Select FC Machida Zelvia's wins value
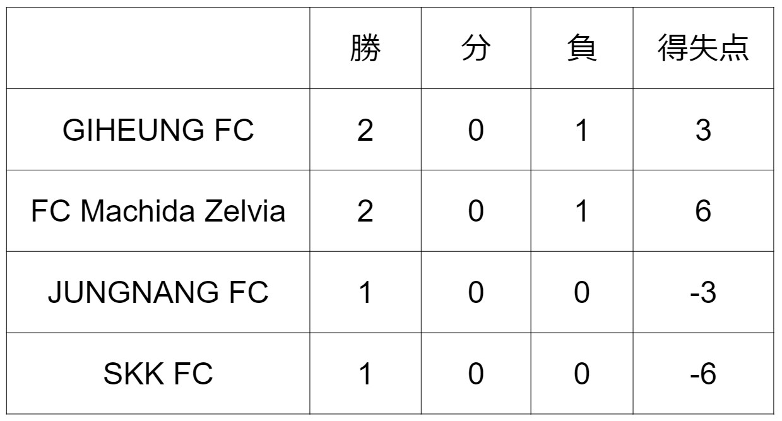The width and height of the screenshot is (782, 421). (365, 211)
